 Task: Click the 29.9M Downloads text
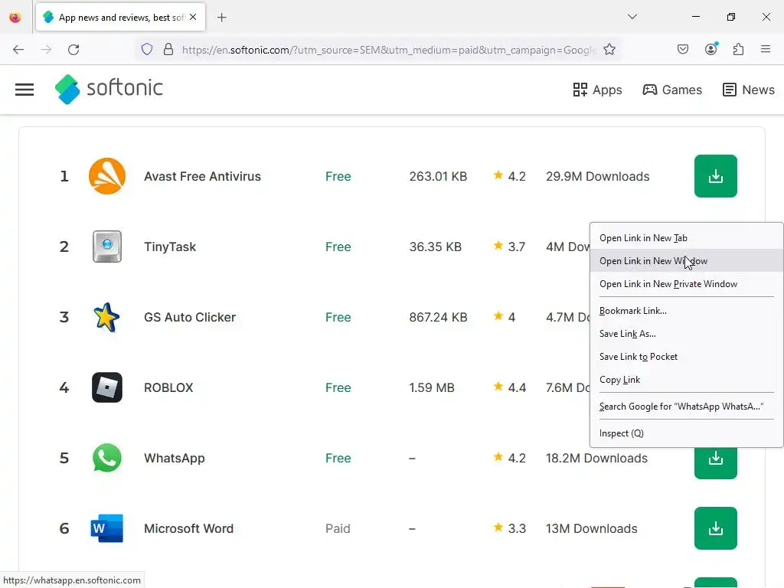point(597,177)
